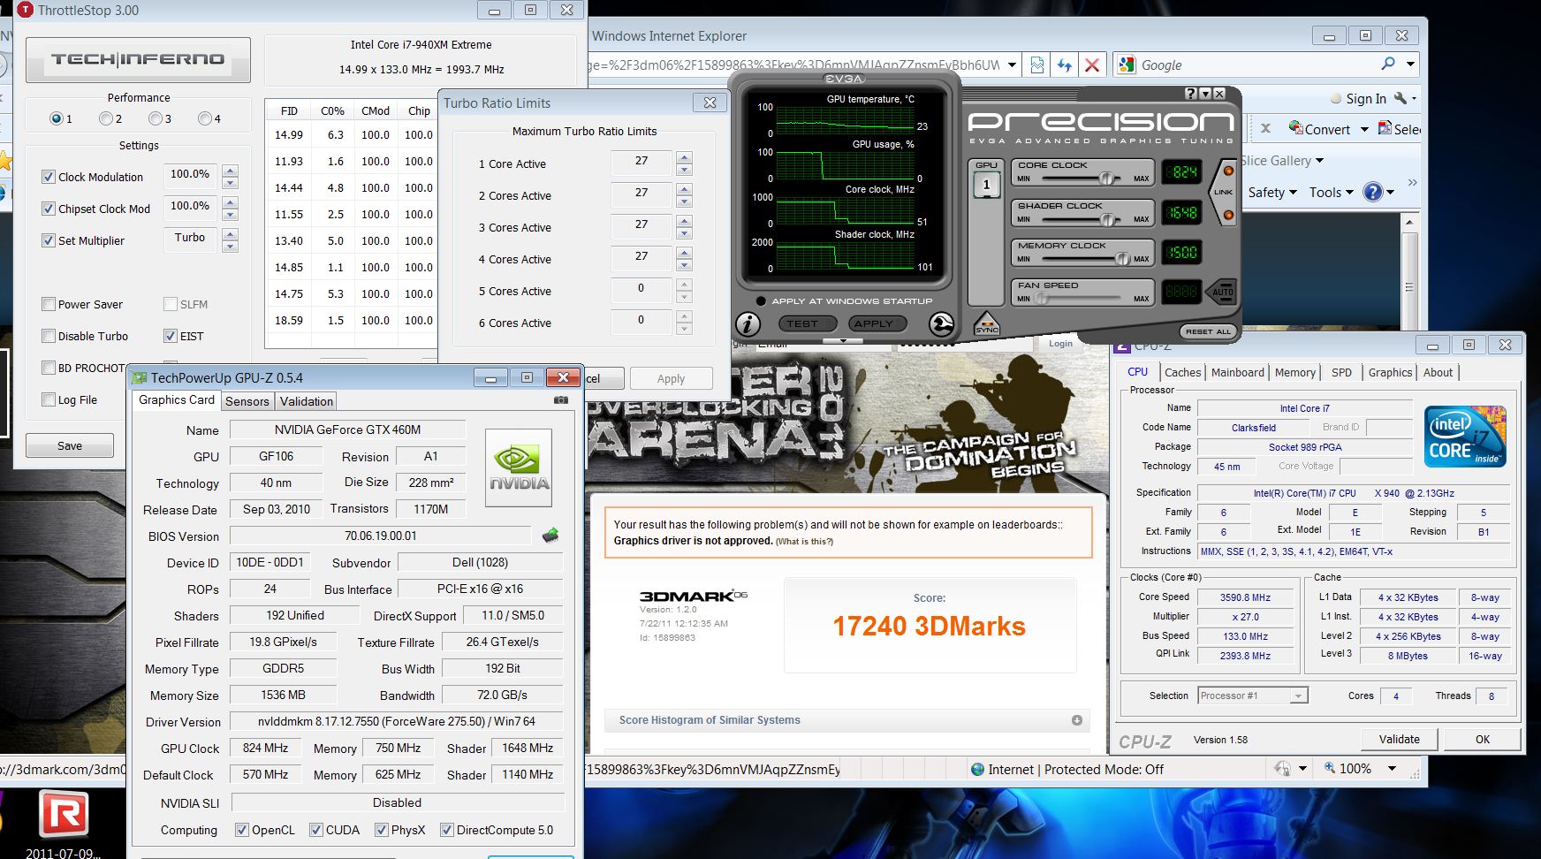Toggle clock Link button in Precision
This screenshot has height=859, width=1541.
pos(1223,192)
